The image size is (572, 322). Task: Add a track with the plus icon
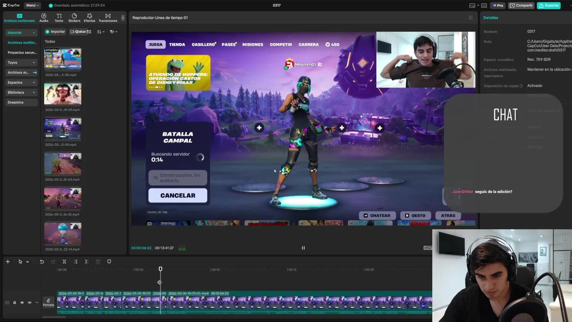coord(8,262)
